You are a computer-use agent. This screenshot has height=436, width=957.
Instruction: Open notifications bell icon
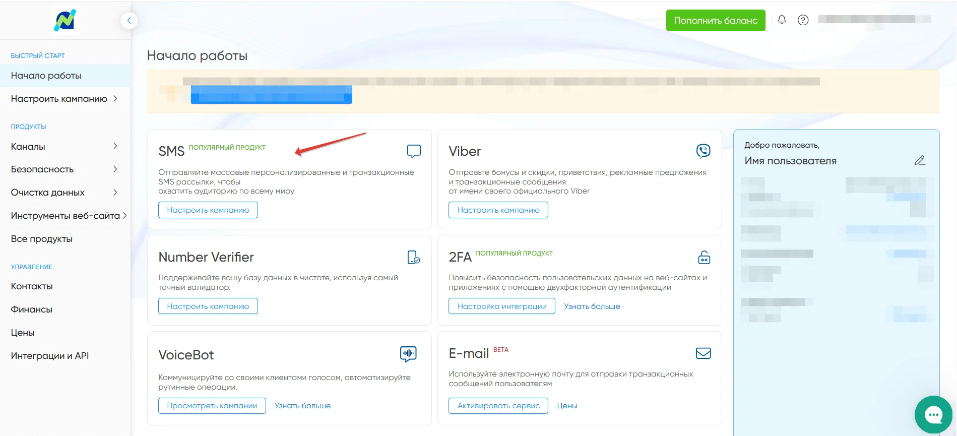[x=782, y=20]
